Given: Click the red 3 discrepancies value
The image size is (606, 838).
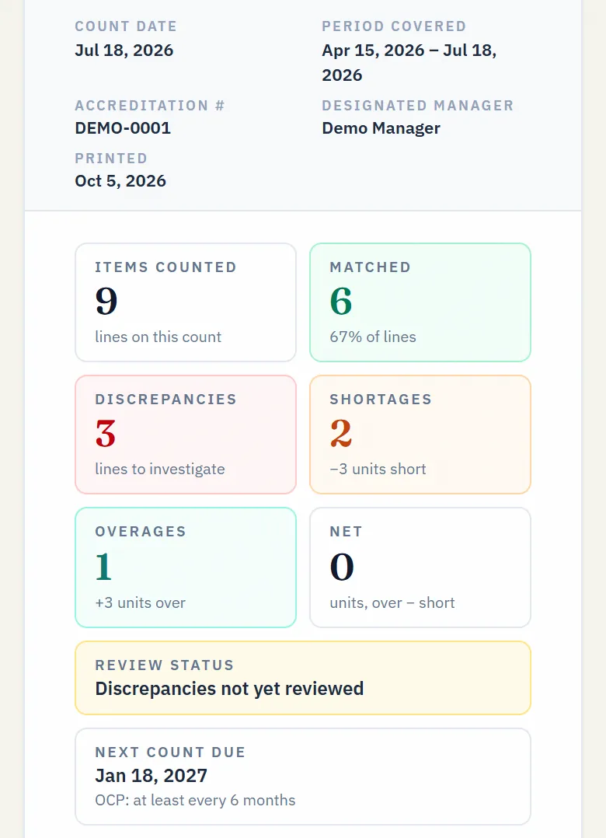Looking at the screenshot, I should click(x=106, y=434).
